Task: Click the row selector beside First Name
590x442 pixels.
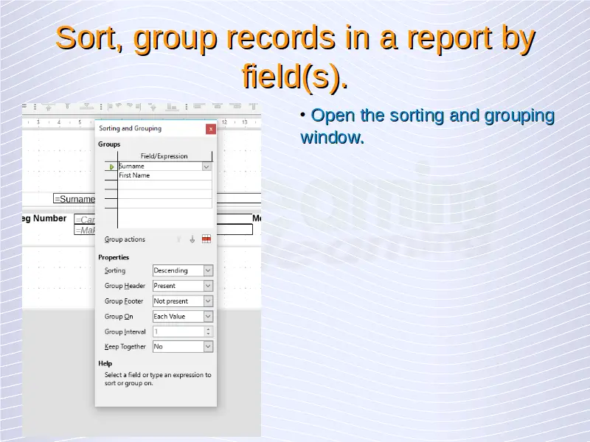Action: (x=111, y=175)
